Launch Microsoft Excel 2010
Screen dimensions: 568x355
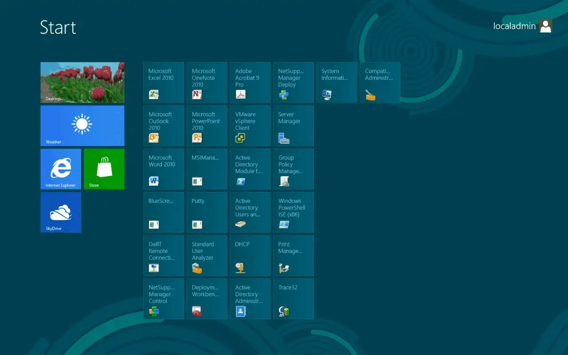[x=164, y=83]
